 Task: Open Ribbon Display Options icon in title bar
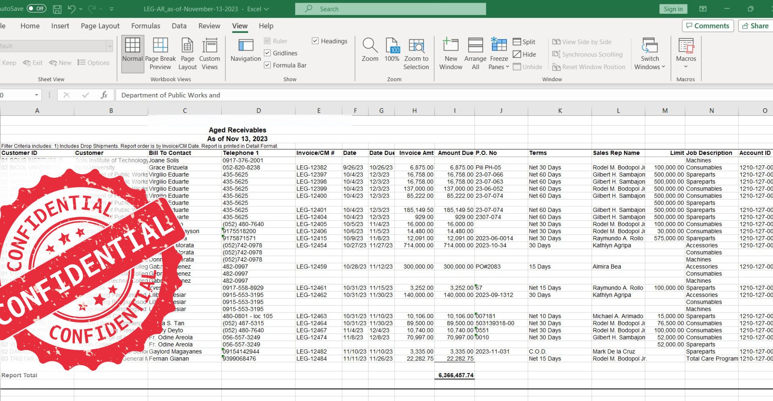pos(703,9)
